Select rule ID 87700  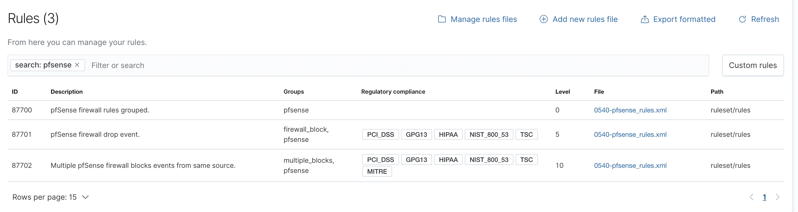tap(22, 110)
